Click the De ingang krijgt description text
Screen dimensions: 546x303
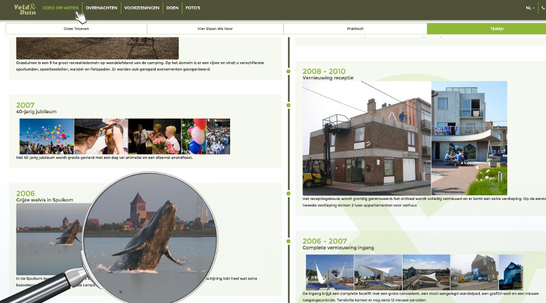tap(420, 297)
